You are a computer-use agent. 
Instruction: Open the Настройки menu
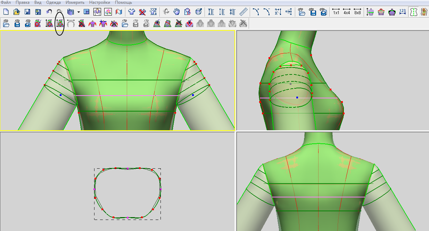coord(100,2)
